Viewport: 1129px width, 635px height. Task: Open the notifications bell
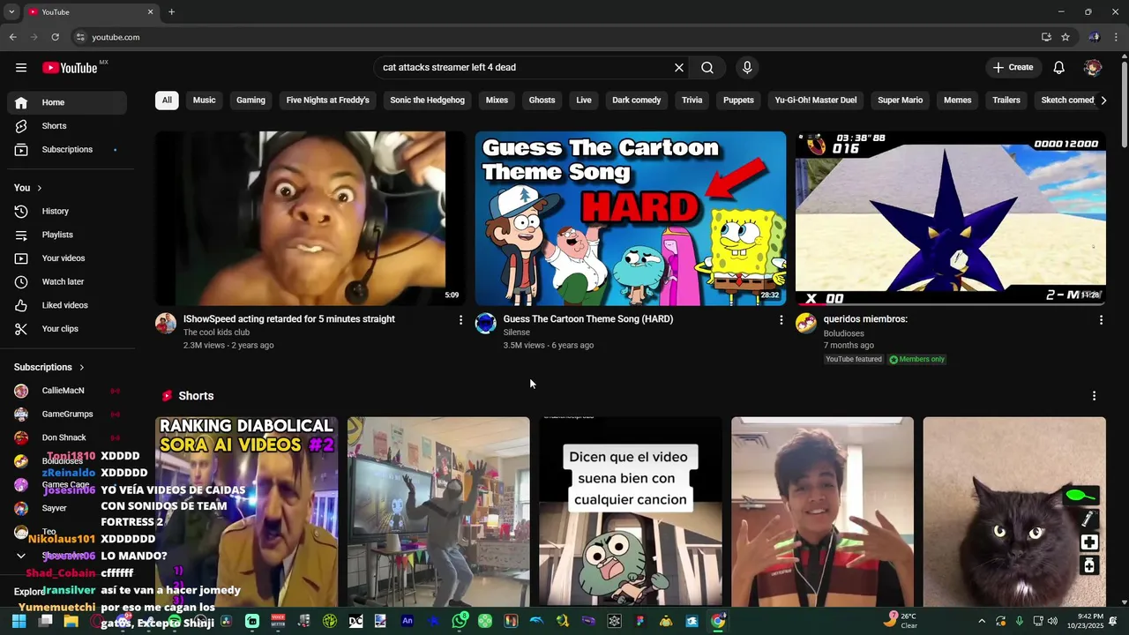(x=1059, y=68)
